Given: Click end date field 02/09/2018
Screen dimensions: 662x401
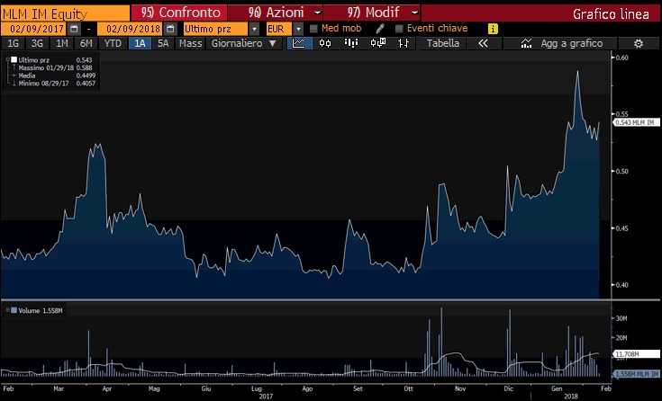Looking at the screenshot, I should coord(130,29).
